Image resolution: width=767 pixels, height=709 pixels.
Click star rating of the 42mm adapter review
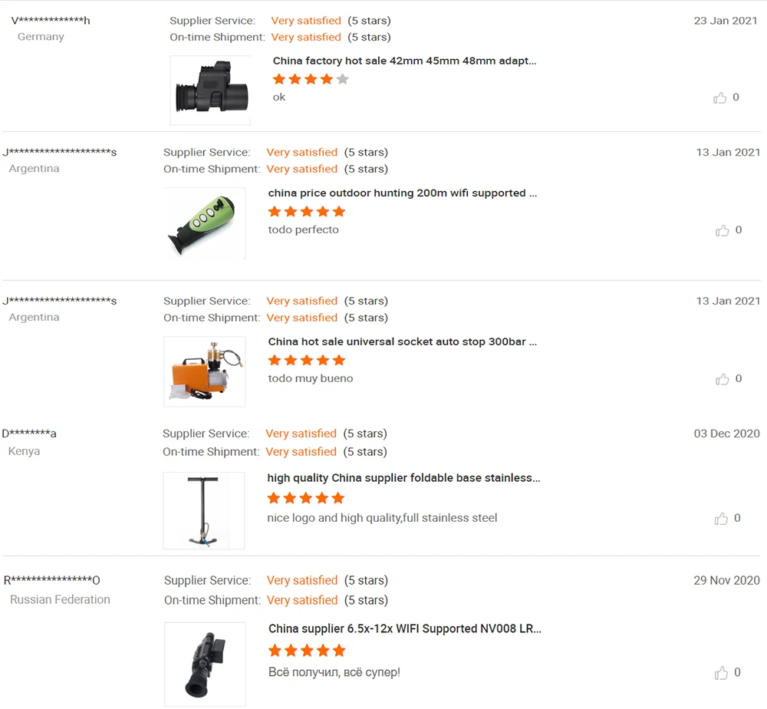click(x=311, y=79)
